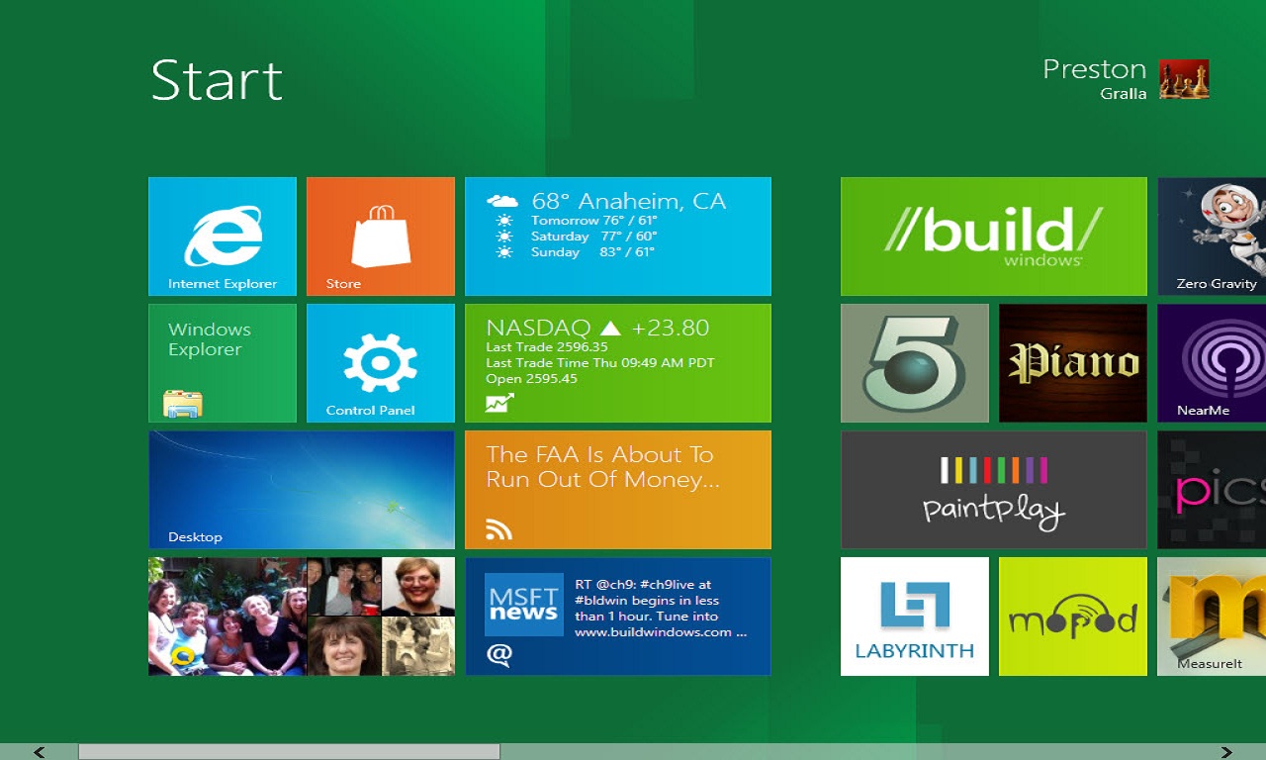Open the number 5 ball tile

[915, 363]
